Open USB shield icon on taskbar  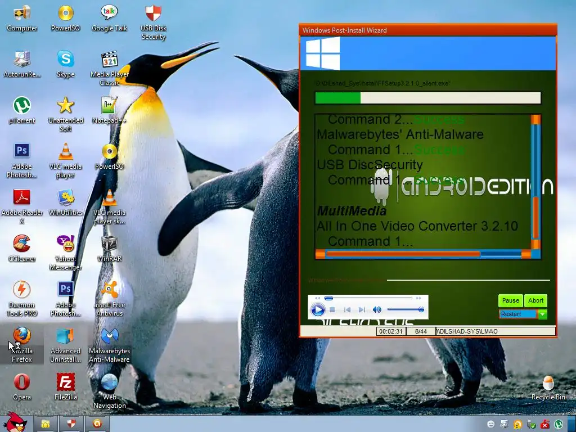[x=71, y=424]
